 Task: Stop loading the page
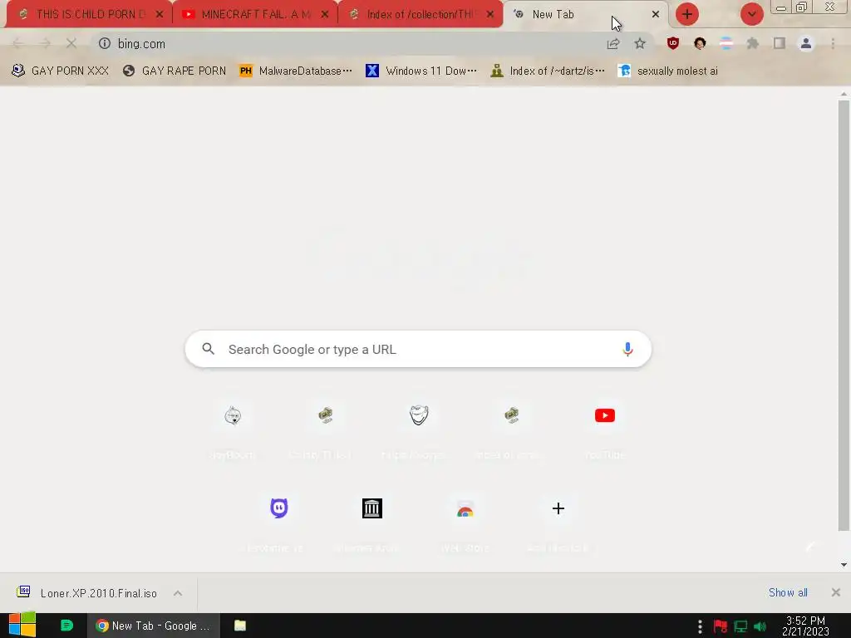tap(71, 43)
